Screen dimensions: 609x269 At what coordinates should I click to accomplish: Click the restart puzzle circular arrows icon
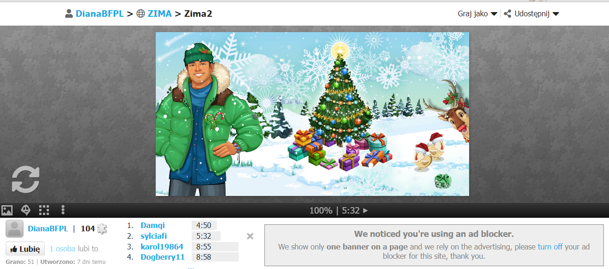coord(26,180)
